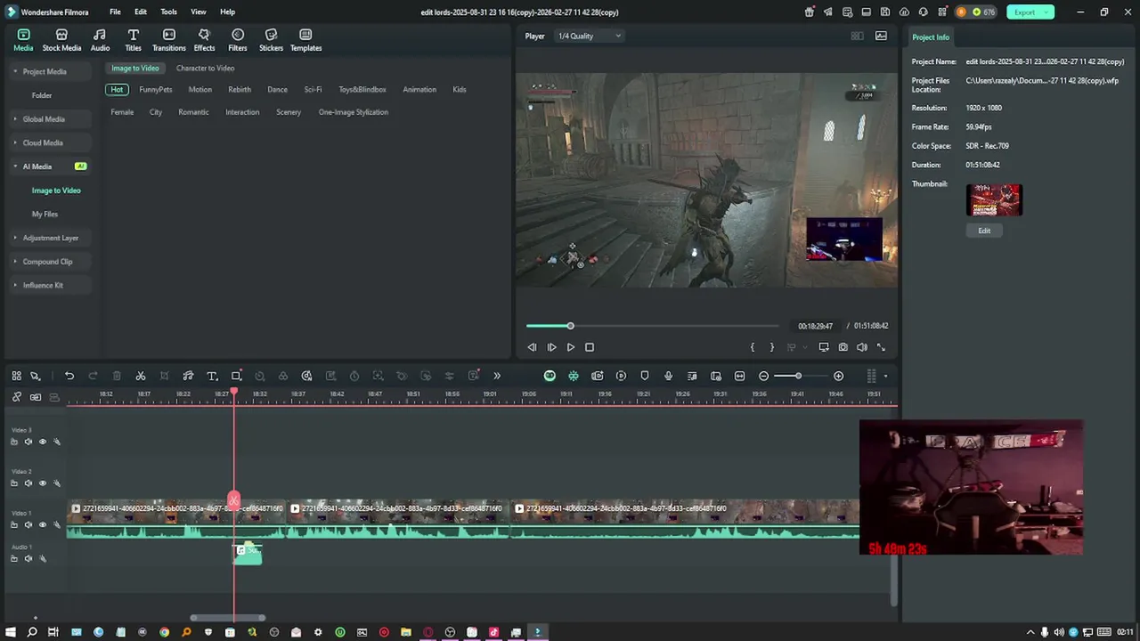Click the scissors Split tool in toolbar
The width and height of the screenshot is (1140, 641).
[141, 376]
